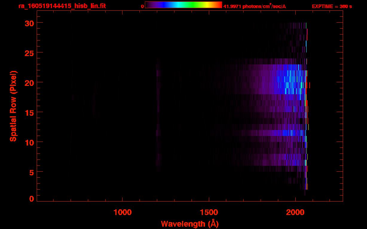367x229 pixels.
Task: Click the x-axis tick label 1000
Action: (123, 212)
